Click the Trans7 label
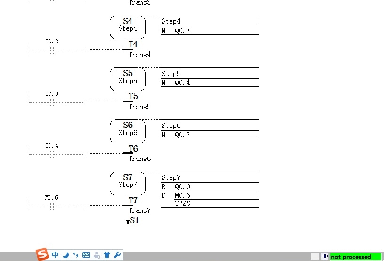This screenshot has height=261, width=384. (x=139, y=210)
